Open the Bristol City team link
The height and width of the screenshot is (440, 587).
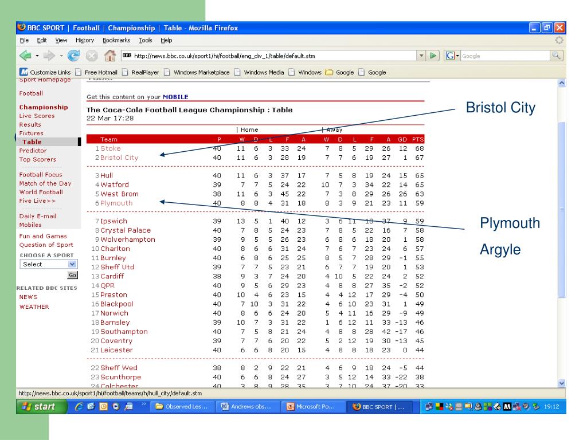click(x=119, y=158)
